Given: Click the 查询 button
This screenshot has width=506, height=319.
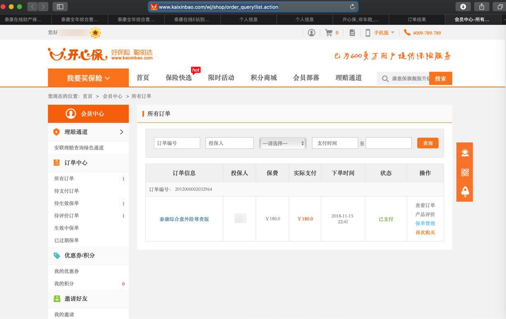Looking at the screenshot, I should tap(428, 143).
